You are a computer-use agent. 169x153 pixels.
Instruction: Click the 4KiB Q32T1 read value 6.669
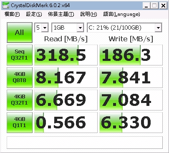point(66,100)
